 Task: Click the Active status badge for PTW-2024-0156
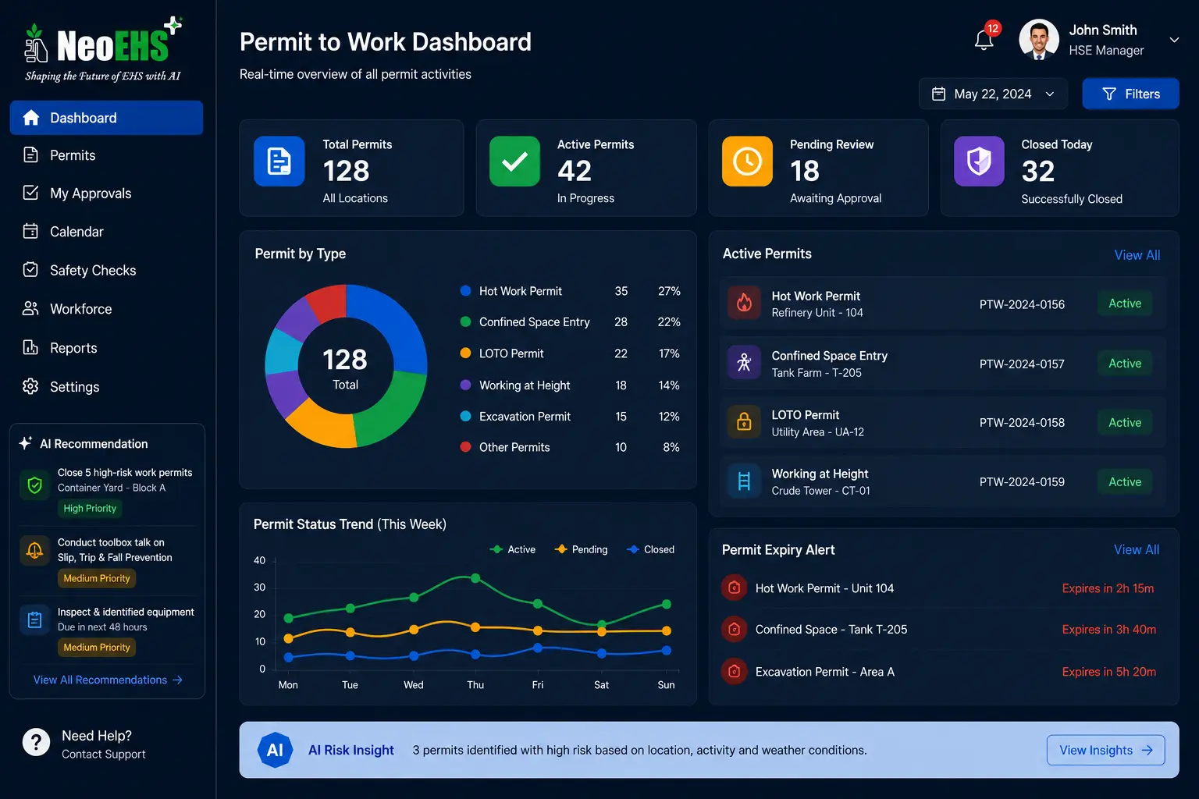point(1125,304)
